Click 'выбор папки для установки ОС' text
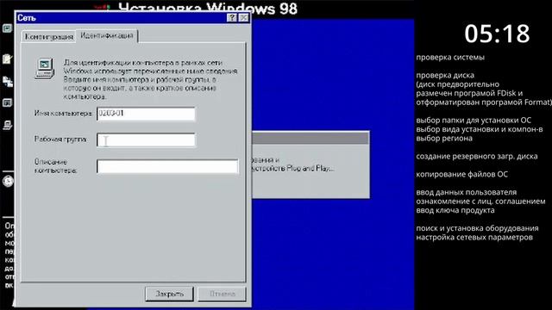Image resolution: width=552 pixels, height=310 pixels. pos(474,121)
